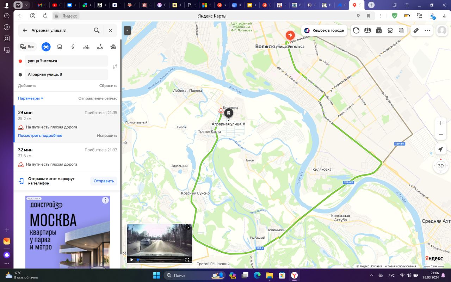This screenshot has width=451, height=282.
Task: Toggle street panoramas icon on map toolbar
Action: tap(367, 30)
